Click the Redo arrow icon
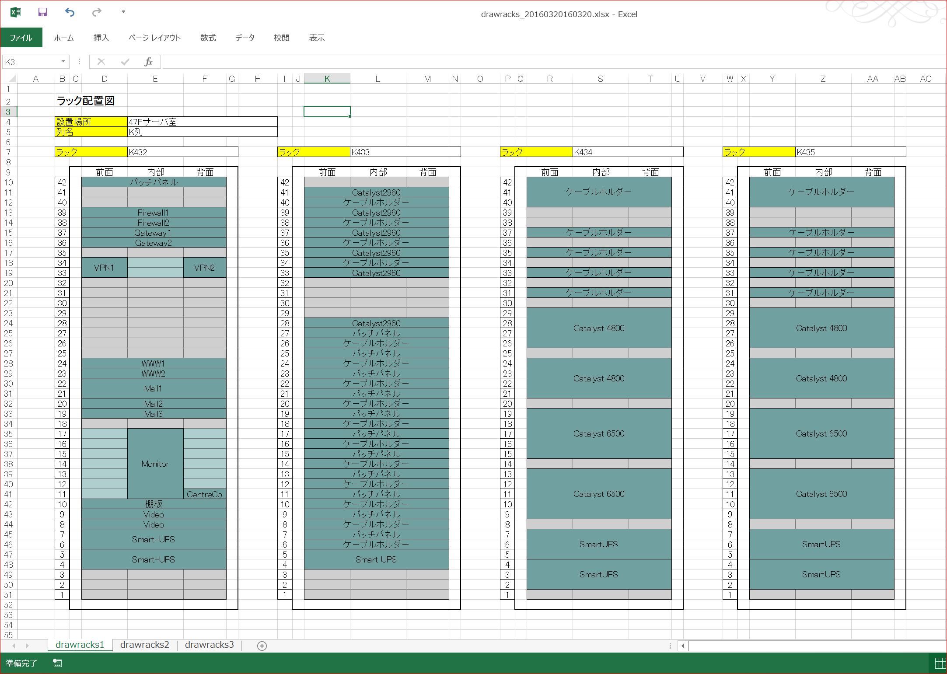The image size is (947, 674). 97,12
